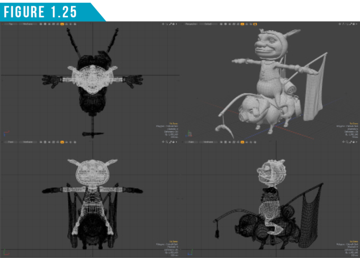
Task: Click the first header button in Top viewport icon row
Action: click(x=41, y=24)
